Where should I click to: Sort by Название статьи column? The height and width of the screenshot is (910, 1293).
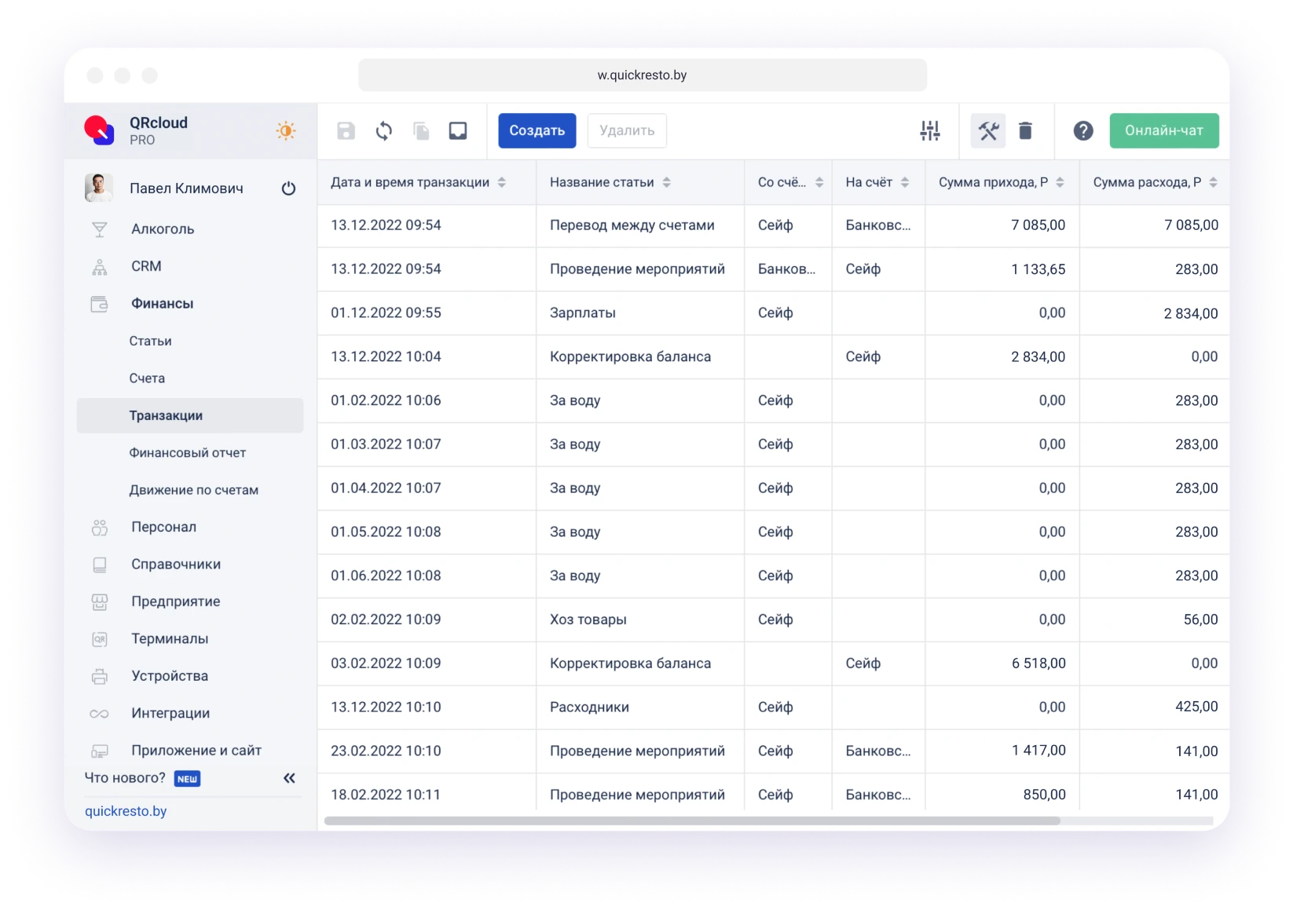tap(667, 183)
